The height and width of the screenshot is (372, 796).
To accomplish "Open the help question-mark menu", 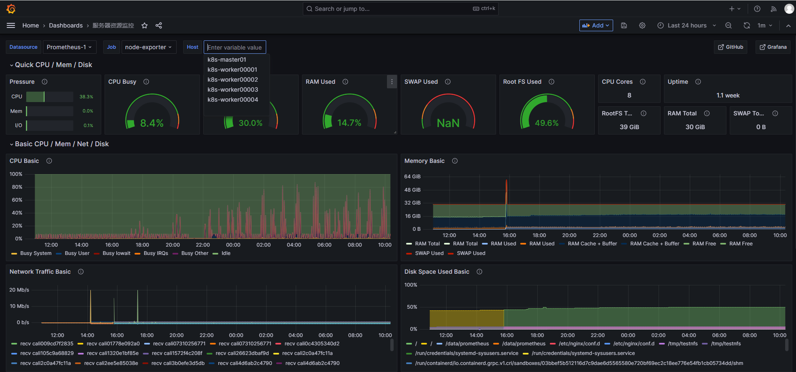I will [757, 9].
